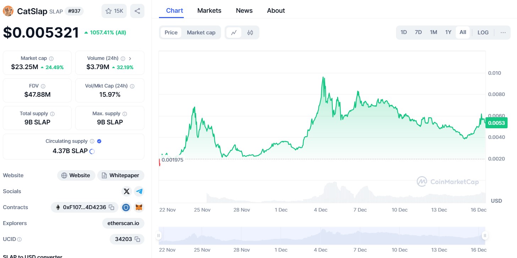Click the current price label 0.0053

pos(497,123)
